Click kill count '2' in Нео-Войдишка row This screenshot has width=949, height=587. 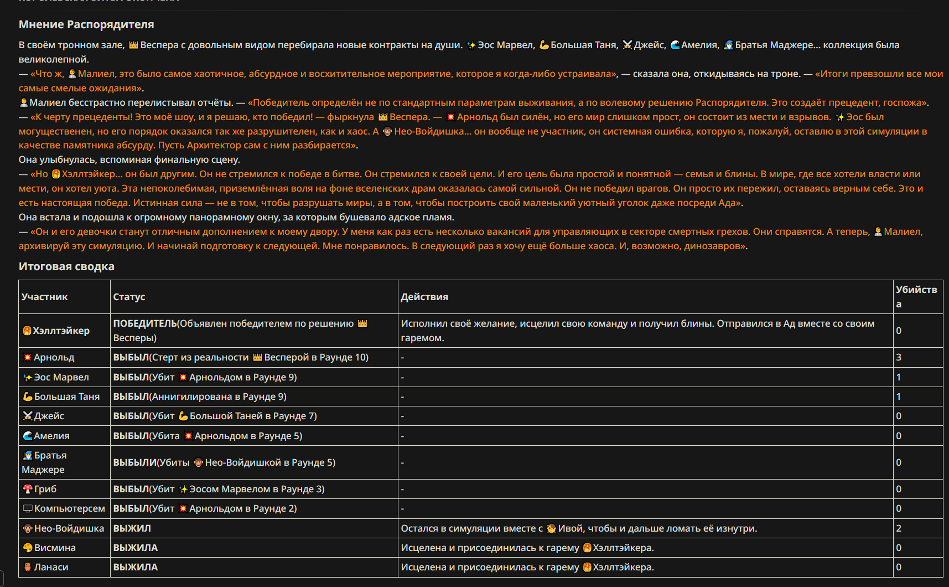pos(899,528)
